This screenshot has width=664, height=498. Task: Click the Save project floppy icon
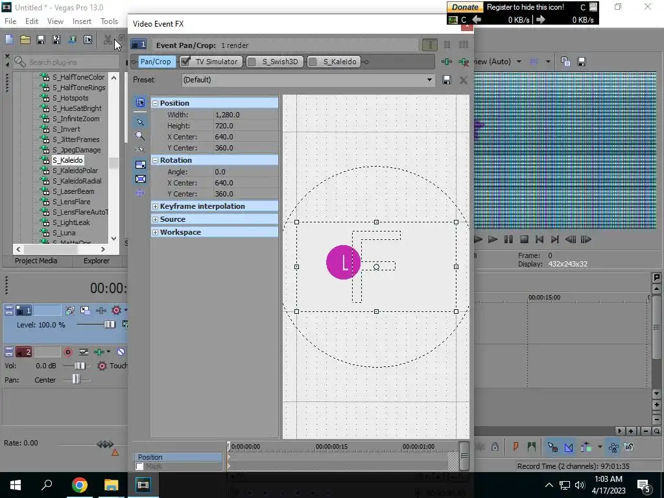pos(41,40)
